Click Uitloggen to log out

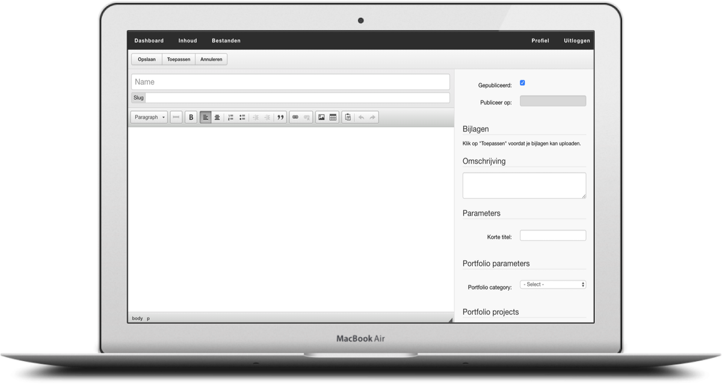577,41
